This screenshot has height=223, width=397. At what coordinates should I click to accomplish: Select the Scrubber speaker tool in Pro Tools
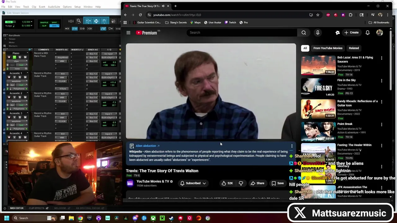click(113, 21)
